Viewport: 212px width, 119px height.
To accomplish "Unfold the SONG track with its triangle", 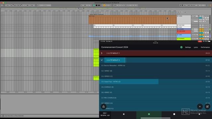I will click(x=178, y=16).
